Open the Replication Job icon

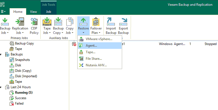20,22
